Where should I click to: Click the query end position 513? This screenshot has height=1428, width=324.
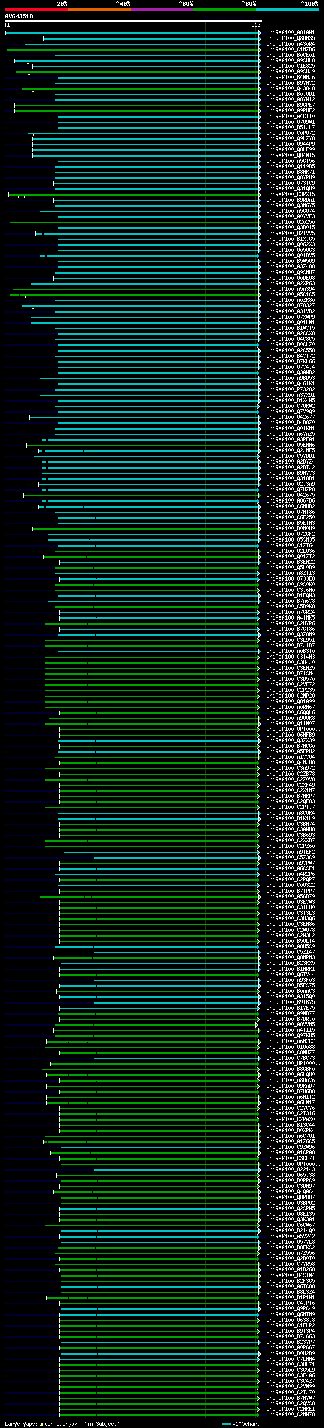click(x=255, y=25)
